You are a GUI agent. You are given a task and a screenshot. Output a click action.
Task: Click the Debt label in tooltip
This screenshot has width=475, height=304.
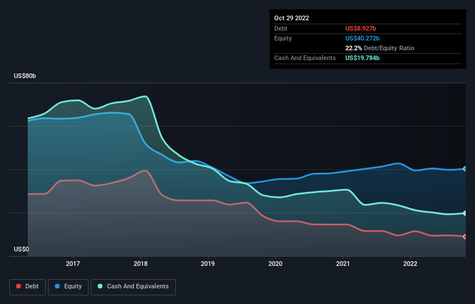[281, 28]
